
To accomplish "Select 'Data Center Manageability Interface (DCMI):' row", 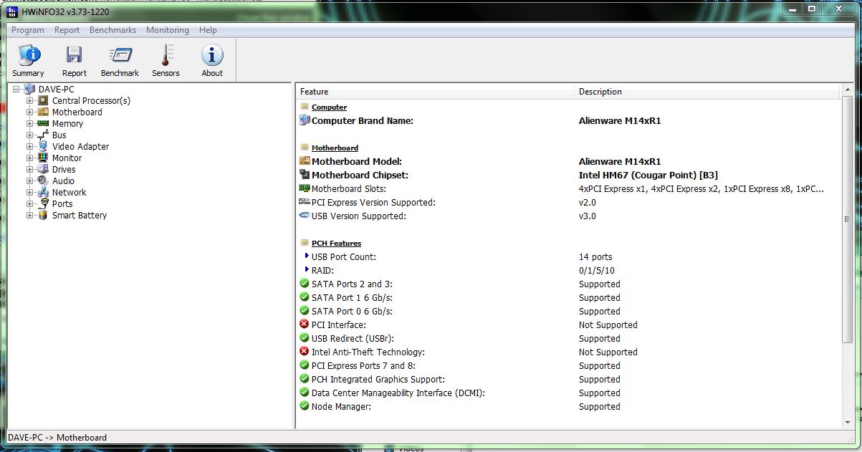I will 398,393.
